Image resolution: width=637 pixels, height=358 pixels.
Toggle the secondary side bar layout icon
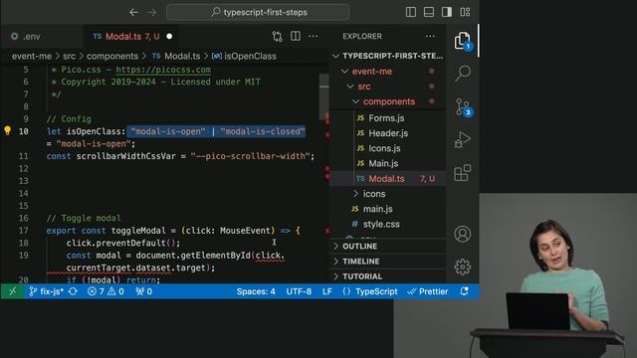447,12
